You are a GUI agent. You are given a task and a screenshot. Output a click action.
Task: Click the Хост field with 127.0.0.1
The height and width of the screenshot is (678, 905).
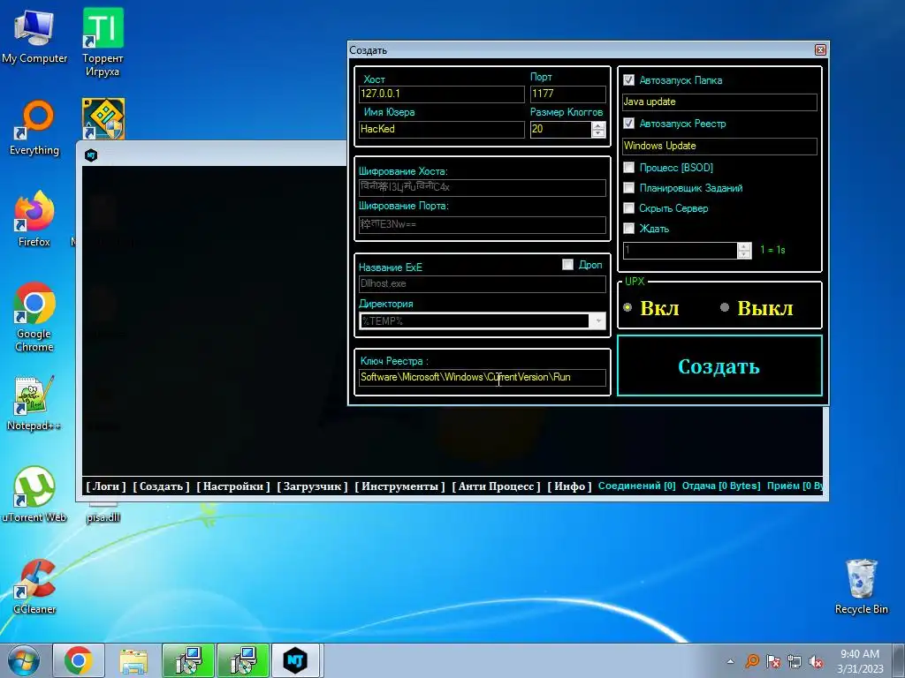442,94
